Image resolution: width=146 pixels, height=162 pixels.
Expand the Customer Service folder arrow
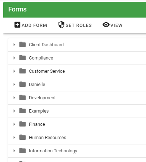[x=14, y=71]
